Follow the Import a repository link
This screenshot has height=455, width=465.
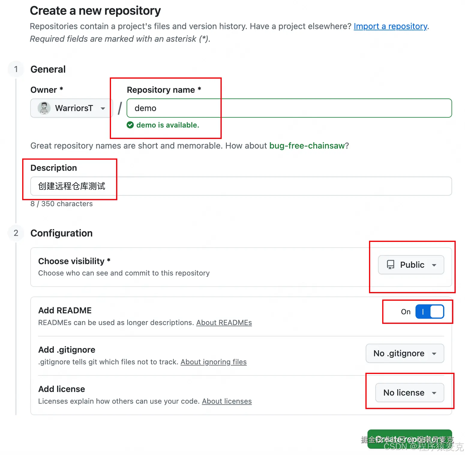pos(390,26)
